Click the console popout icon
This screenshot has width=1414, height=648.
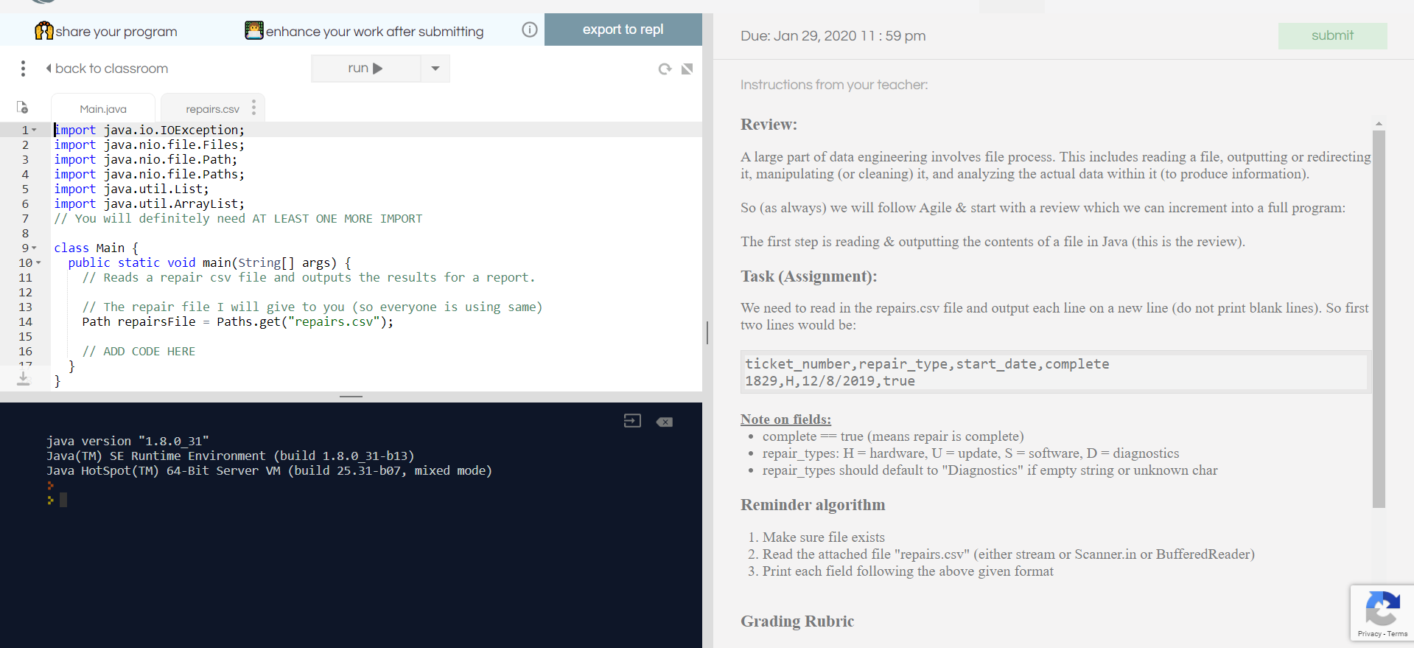[632, 421]
